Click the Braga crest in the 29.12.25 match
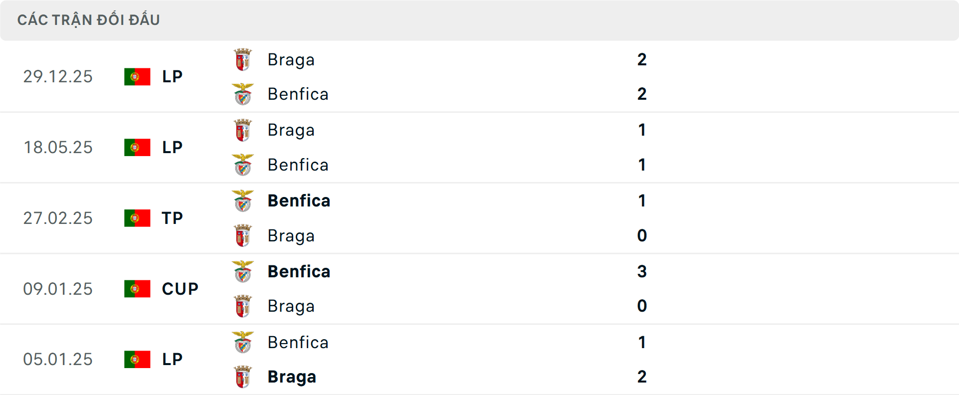The height and width of the screenshot is (395, 959). [x=243, y=59]
